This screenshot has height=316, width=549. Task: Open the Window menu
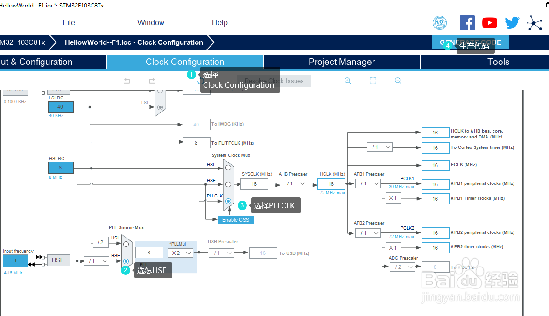(150, 23)
